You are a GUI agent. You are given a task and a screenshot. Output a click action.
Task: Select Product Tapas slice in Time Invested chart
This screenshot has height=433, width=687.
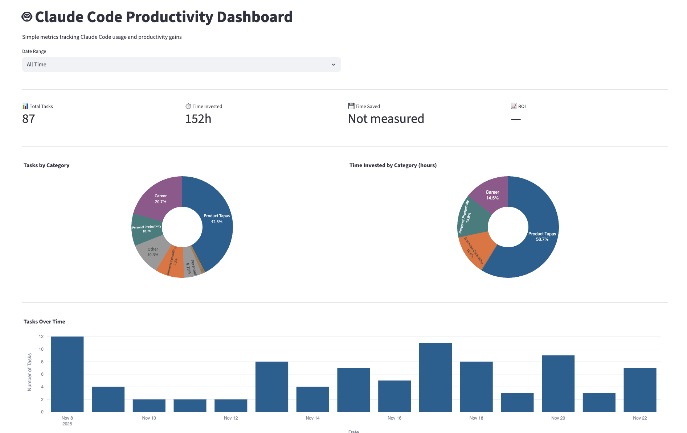pos(542,236)
